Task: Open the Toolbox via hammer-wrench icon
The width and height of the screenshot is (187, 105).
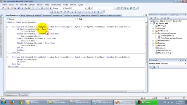Action: (x=128, y=8)
